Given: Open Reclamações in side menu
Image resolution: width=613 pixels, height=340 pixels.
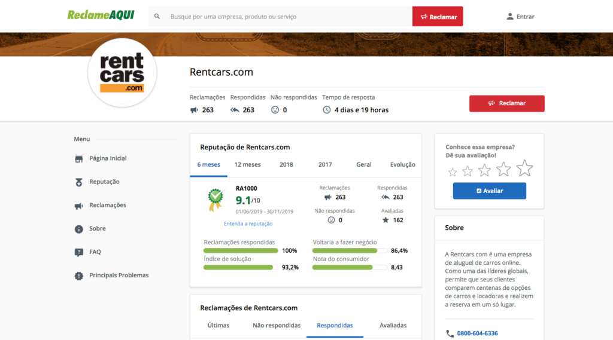Looking at the screenshot, I should [x=108, y=206].
